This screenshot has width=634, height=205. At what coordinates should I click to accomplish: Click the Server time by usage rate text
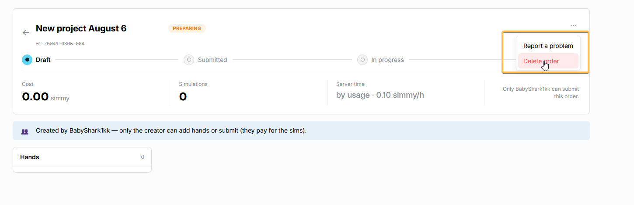[380, 95]
